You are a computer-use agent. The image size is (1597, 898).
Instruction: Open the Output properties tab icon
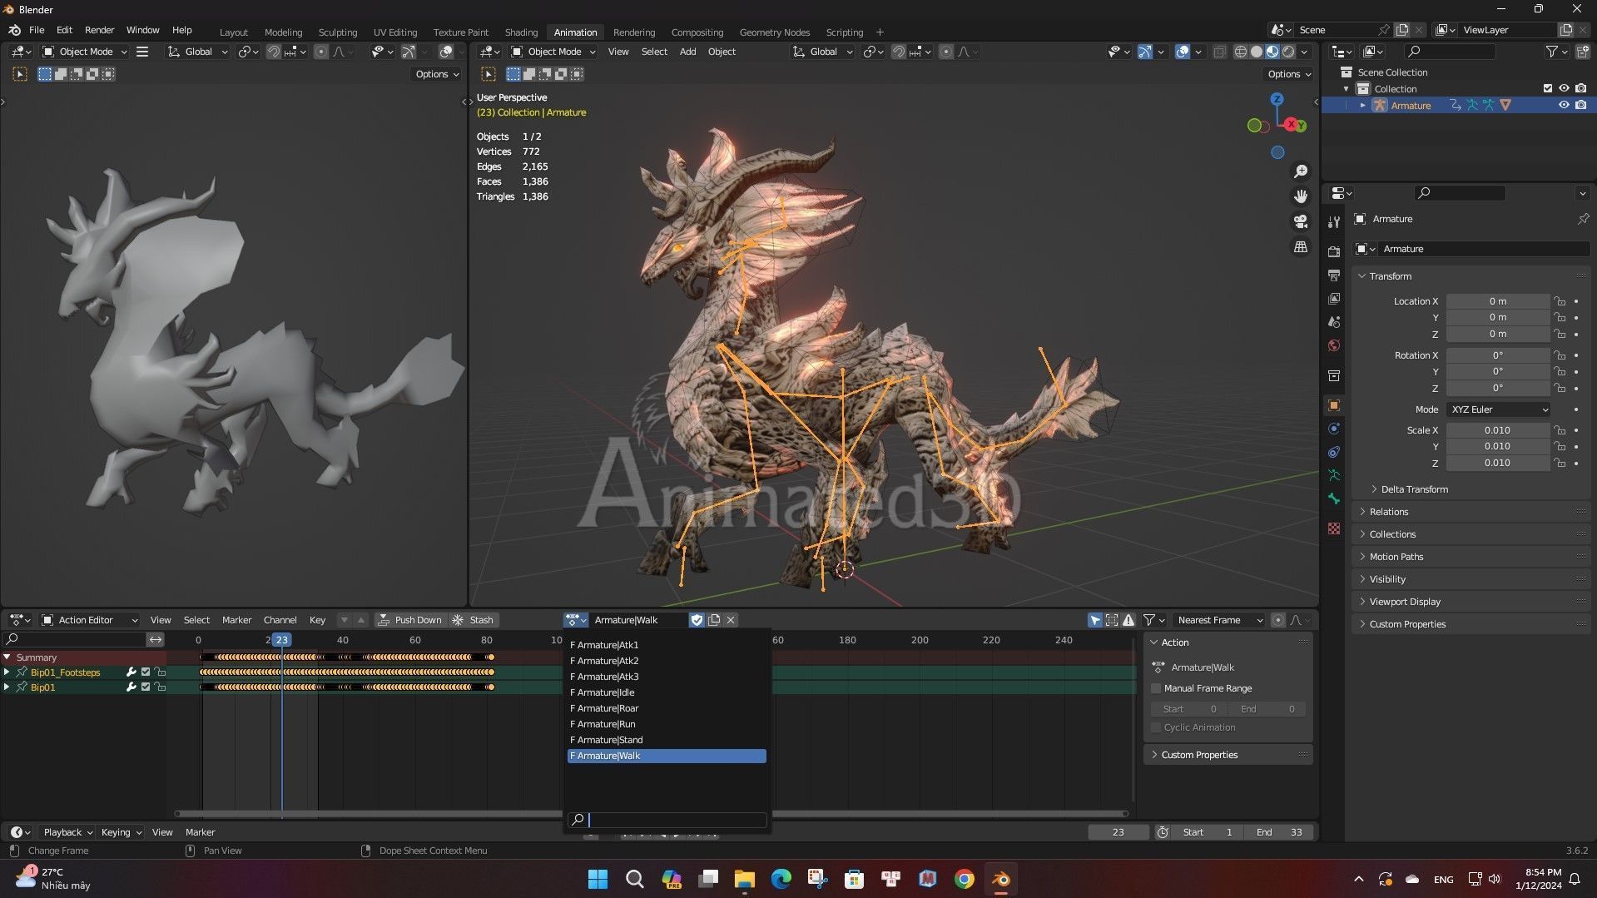tap(1334, 275)
